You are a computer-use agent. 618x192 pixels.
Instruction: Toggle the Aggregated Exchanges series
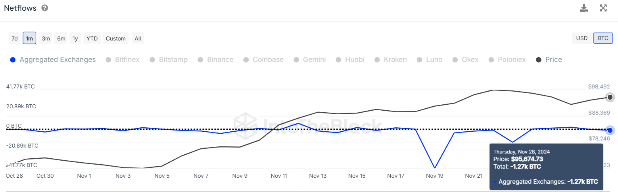pos(53,60)
